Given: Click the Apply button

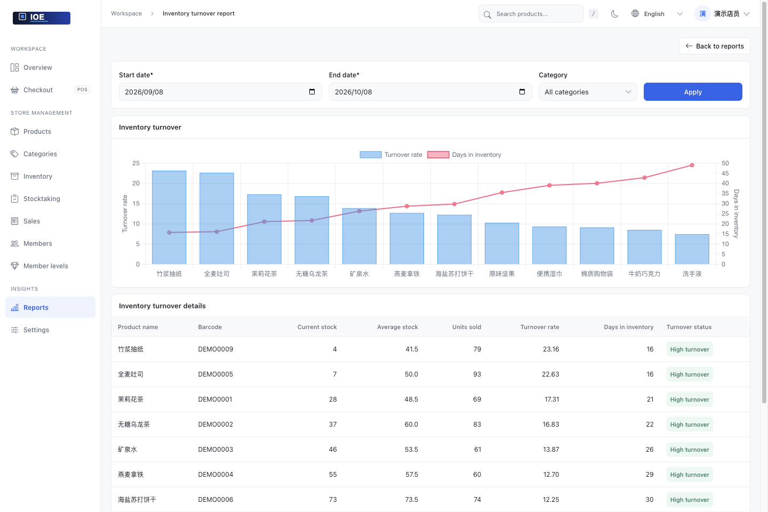Looking at the screenshot, I should [693, 92].
